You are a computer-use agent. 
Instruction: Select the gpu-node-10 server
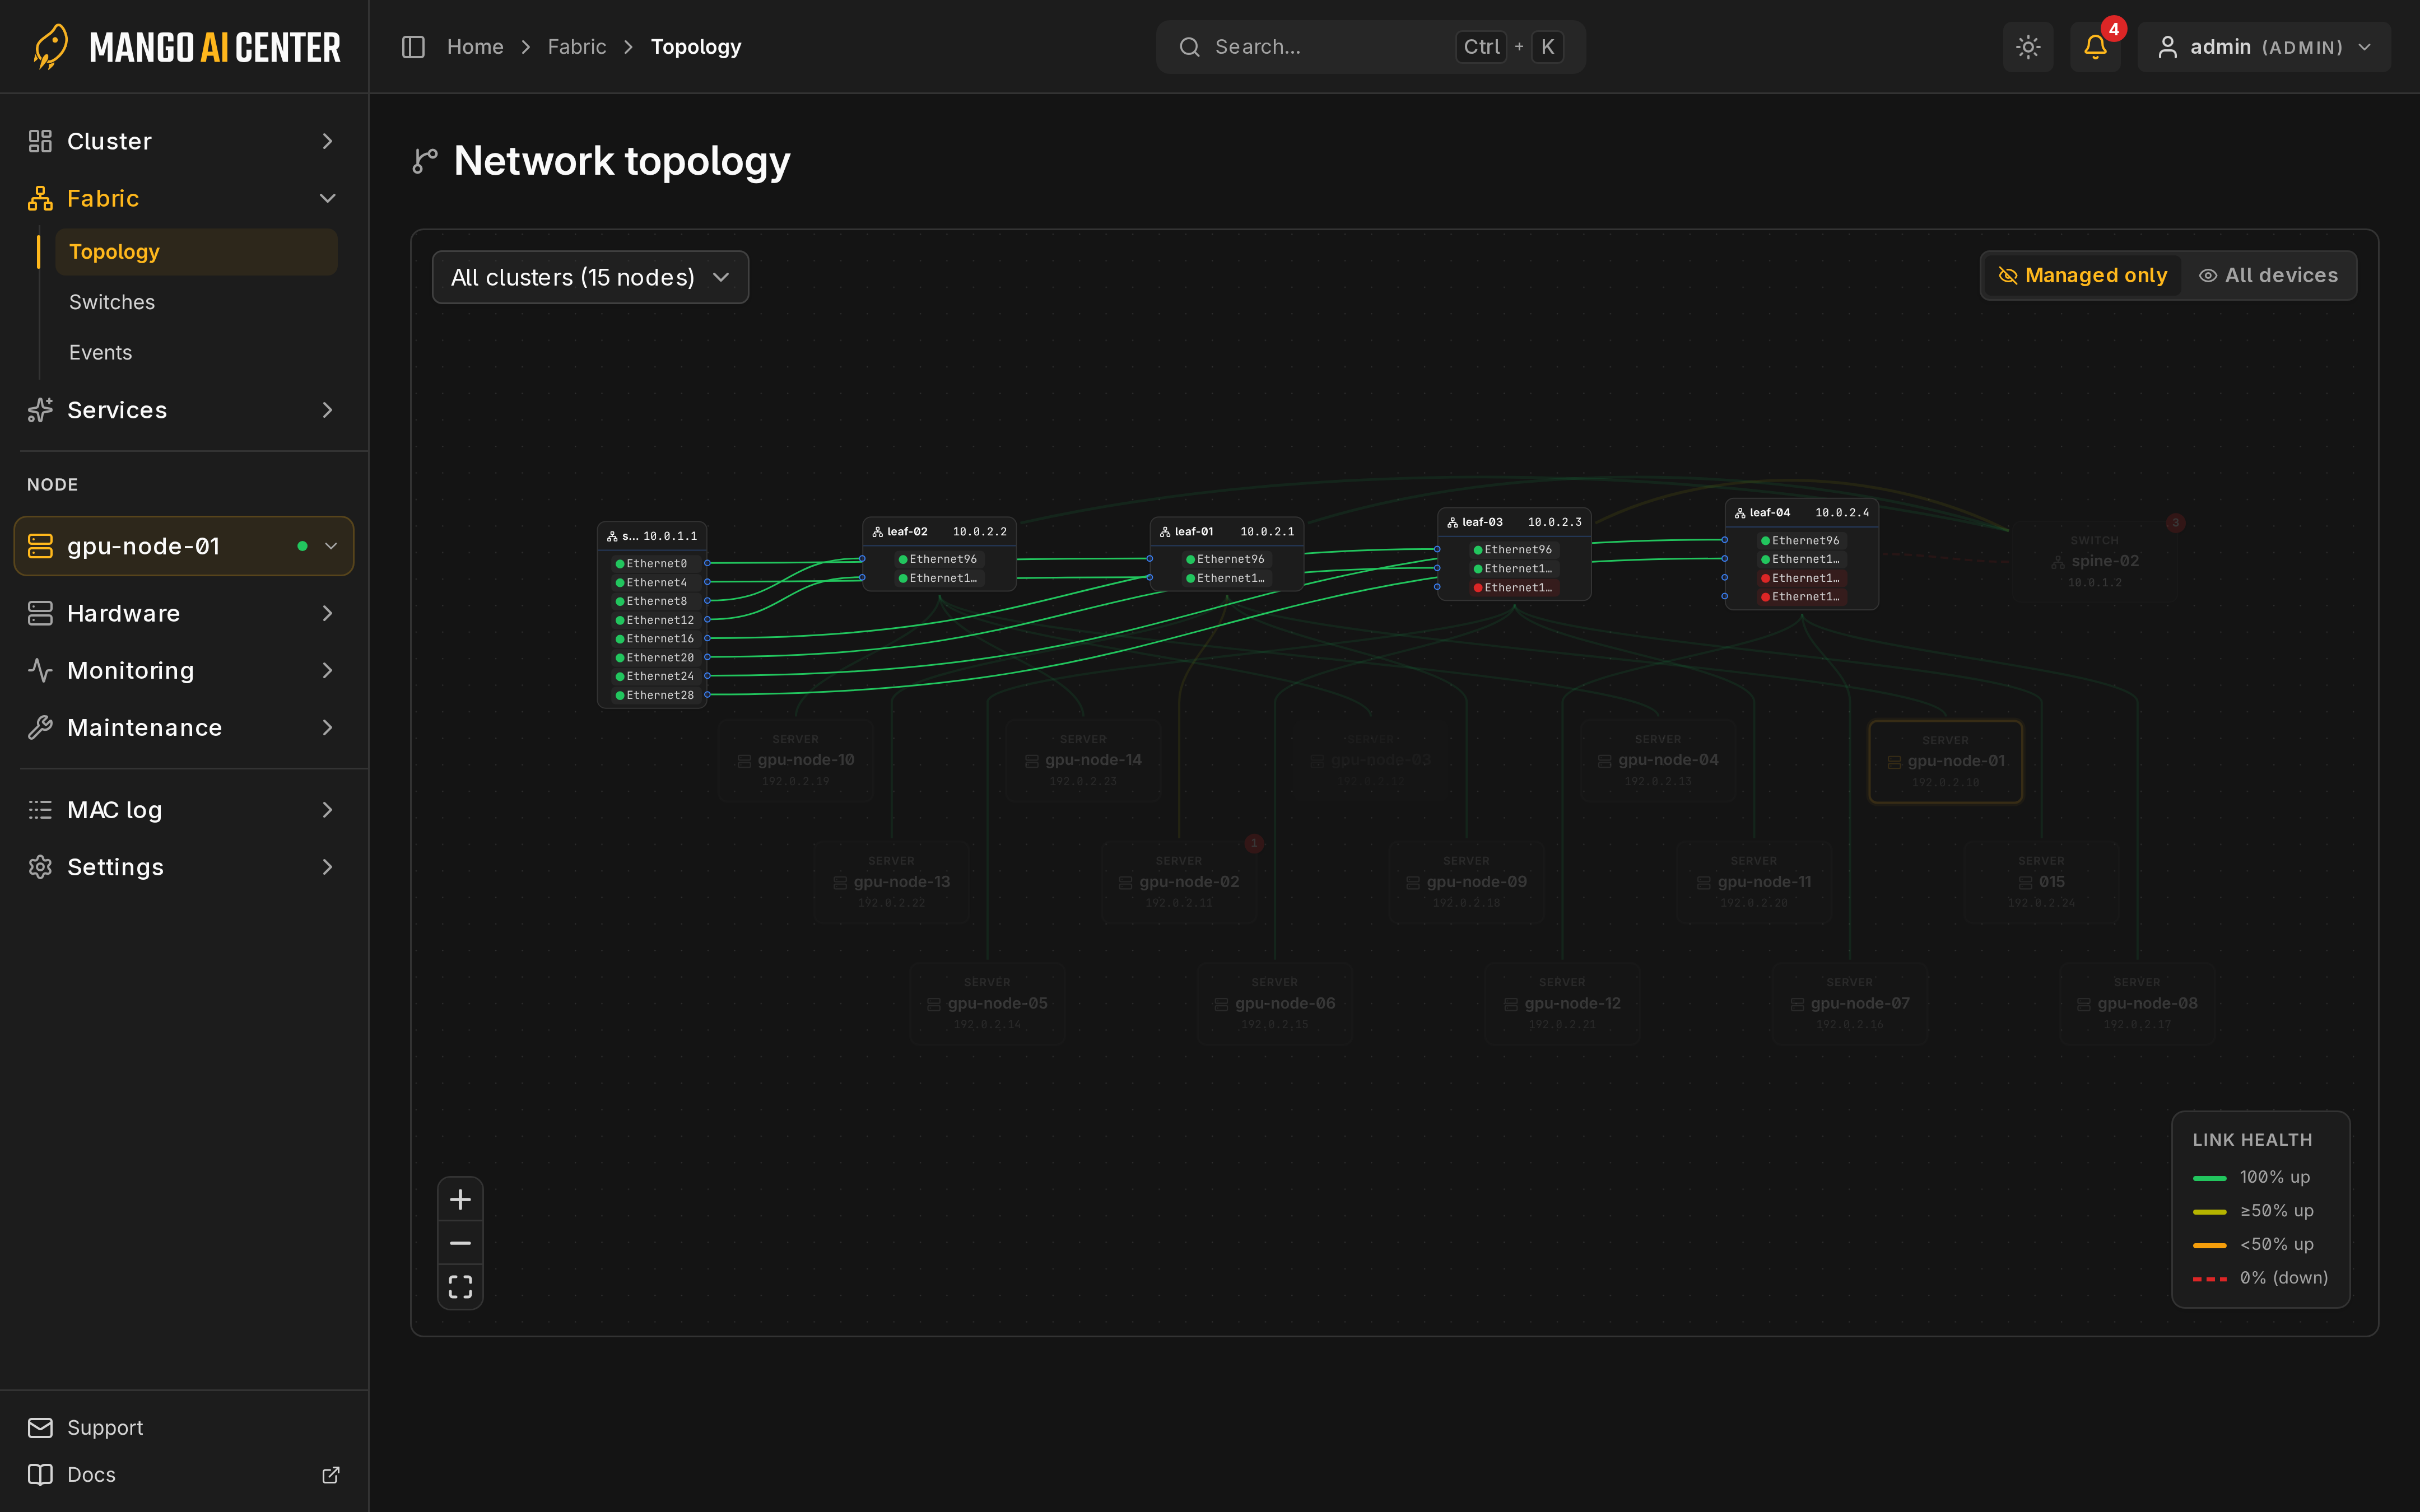796,760
